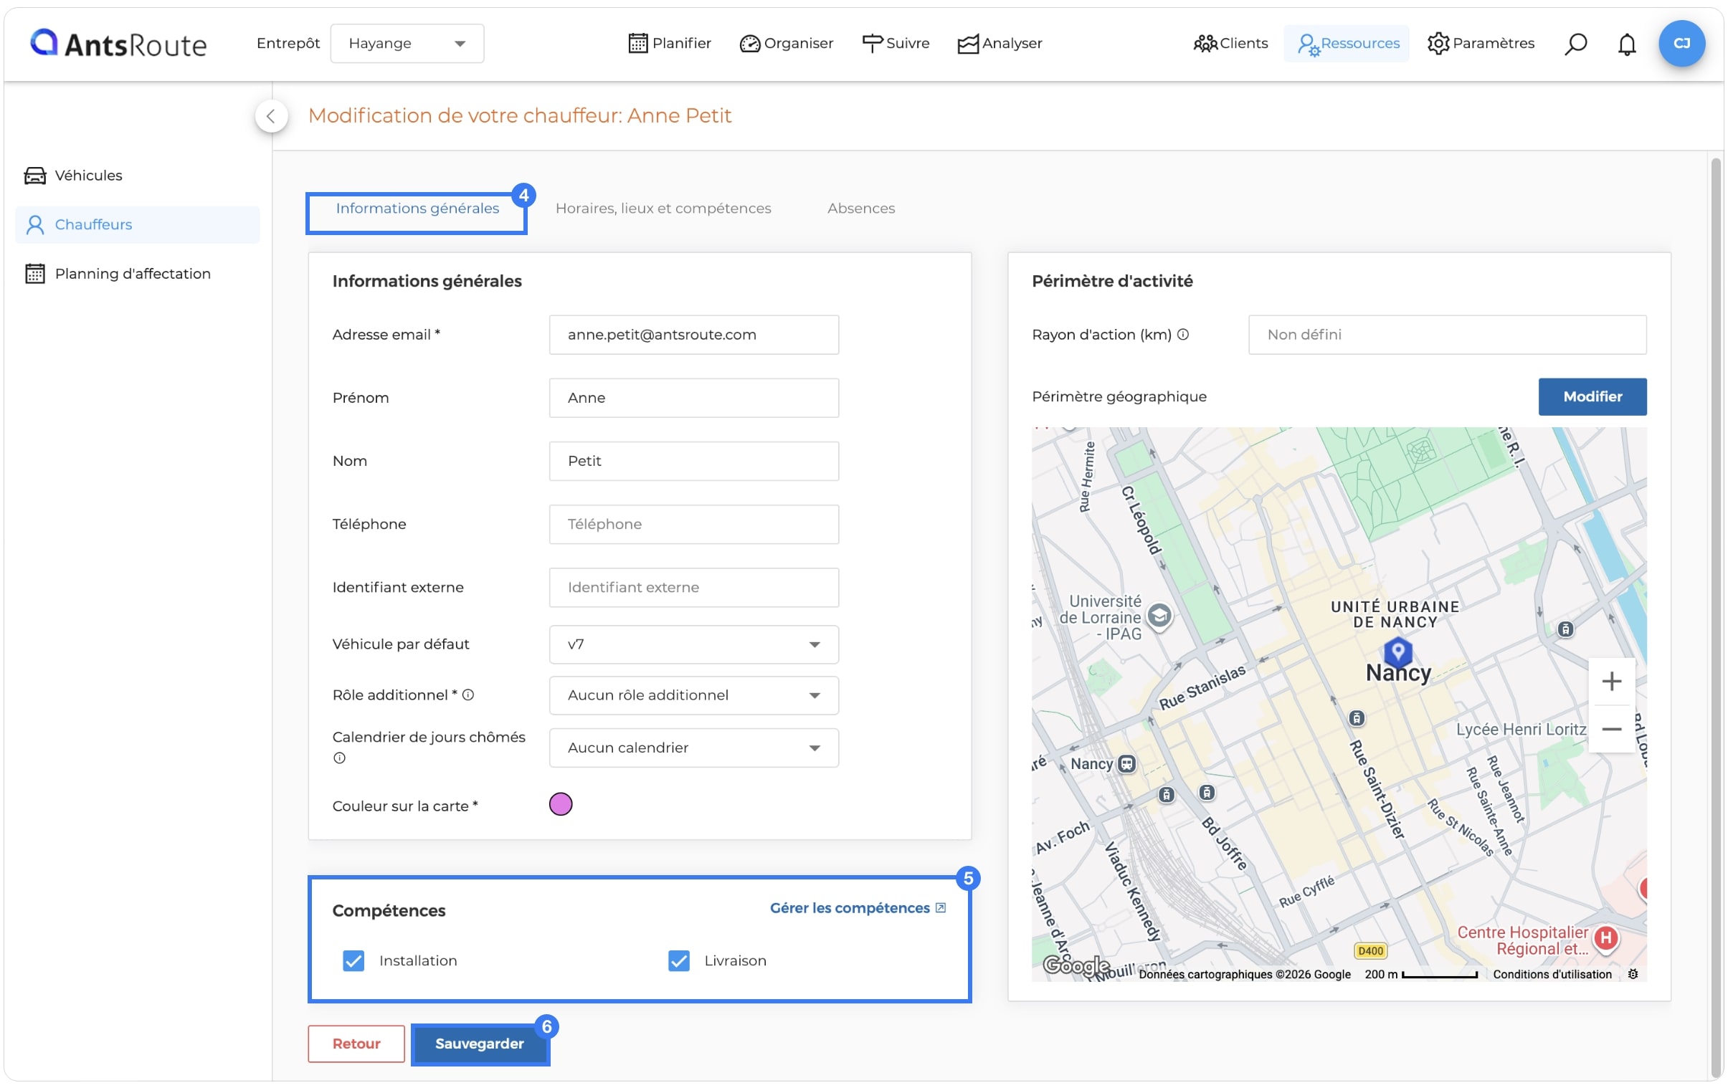The image size is (1728, 1088).
Task: Click the blue location pin on Nancy
Action: [x=1398, y=652]
